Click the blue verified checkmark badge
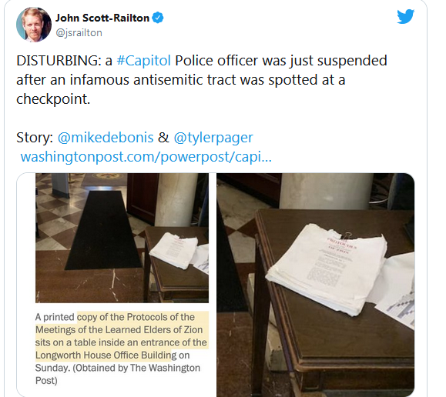The image size is (446, 397). coord(158,18)
